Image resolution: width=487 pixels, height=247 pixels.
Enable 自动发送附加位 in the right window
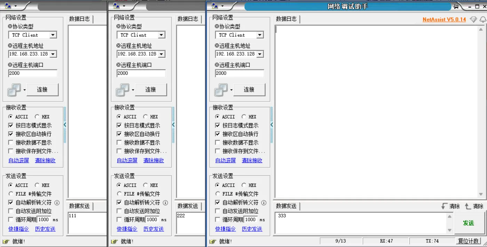(218, 211)
